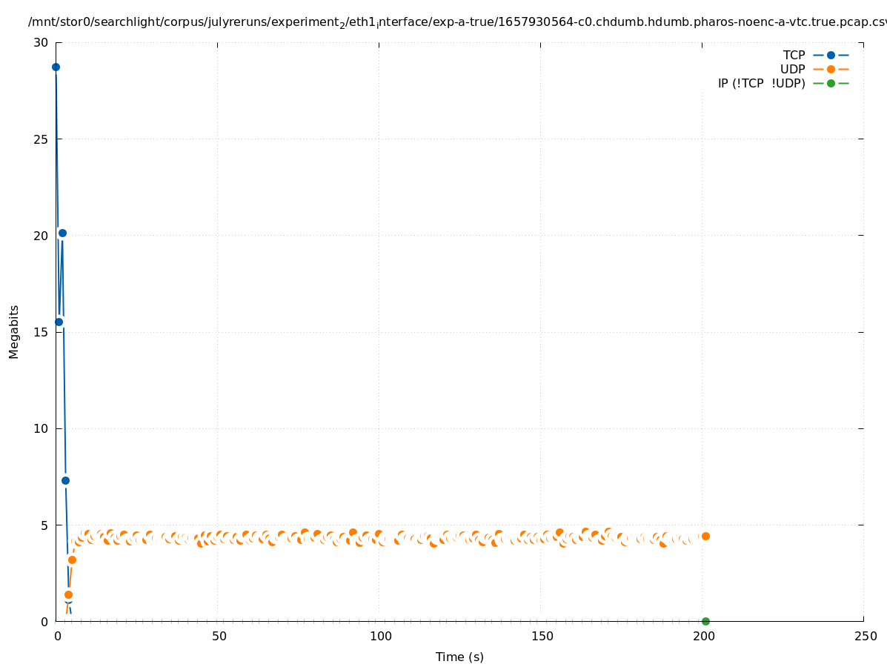Click the 10 tick on the Megabits axis
Screen dimensions: 887x667
[41, 428]
